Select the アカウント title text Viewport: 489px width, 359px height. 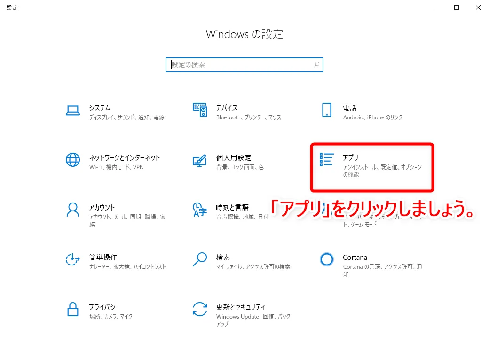(102, 208)
